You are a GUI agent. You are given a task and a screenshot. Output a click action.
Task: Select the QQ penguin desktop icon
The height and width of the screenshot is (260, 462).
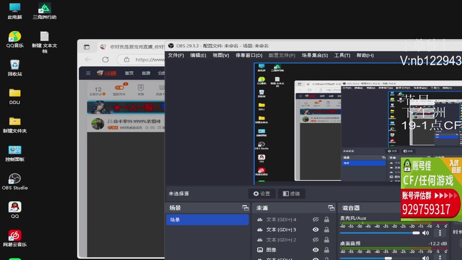[14, 210]
